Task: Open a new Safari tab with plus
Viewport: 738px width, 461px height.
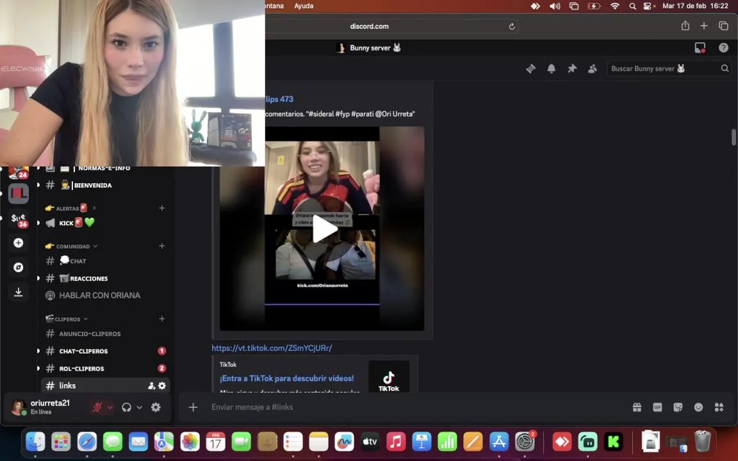Action: [704, 26]
